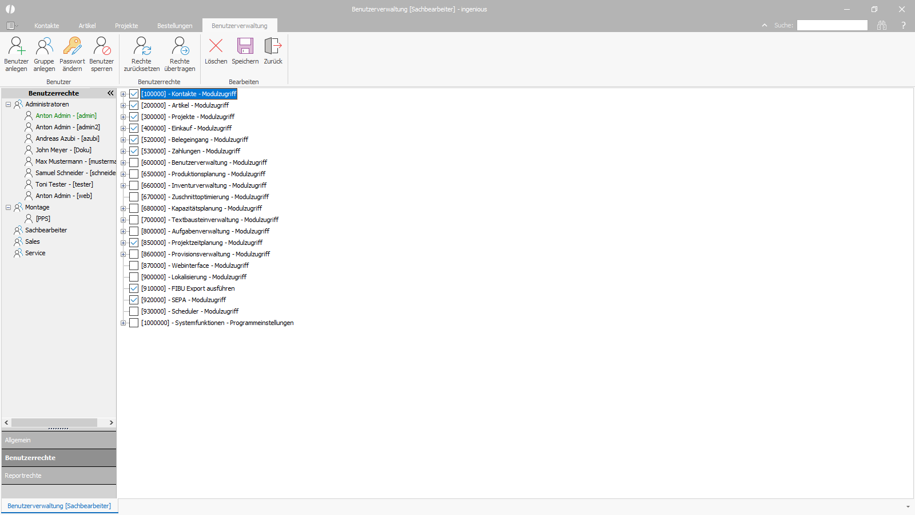915x515 pixels.
Task: Choose the Rechte übertragen icon
Action: tap(180, 46)
